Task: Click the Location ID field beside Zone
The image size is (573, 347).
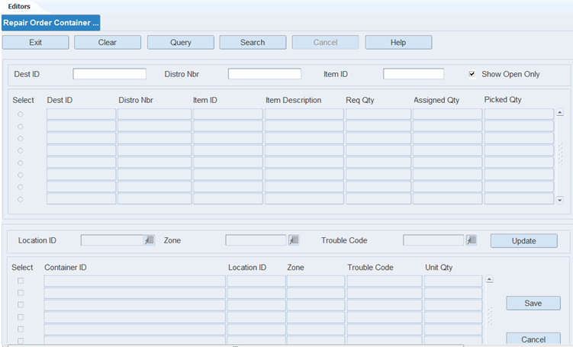Action: click(x=112, y=240)
